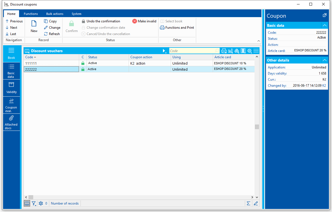Open the gear settings in vouchers header
Screen dimensions: 332x212
click(x=250, y=51)
